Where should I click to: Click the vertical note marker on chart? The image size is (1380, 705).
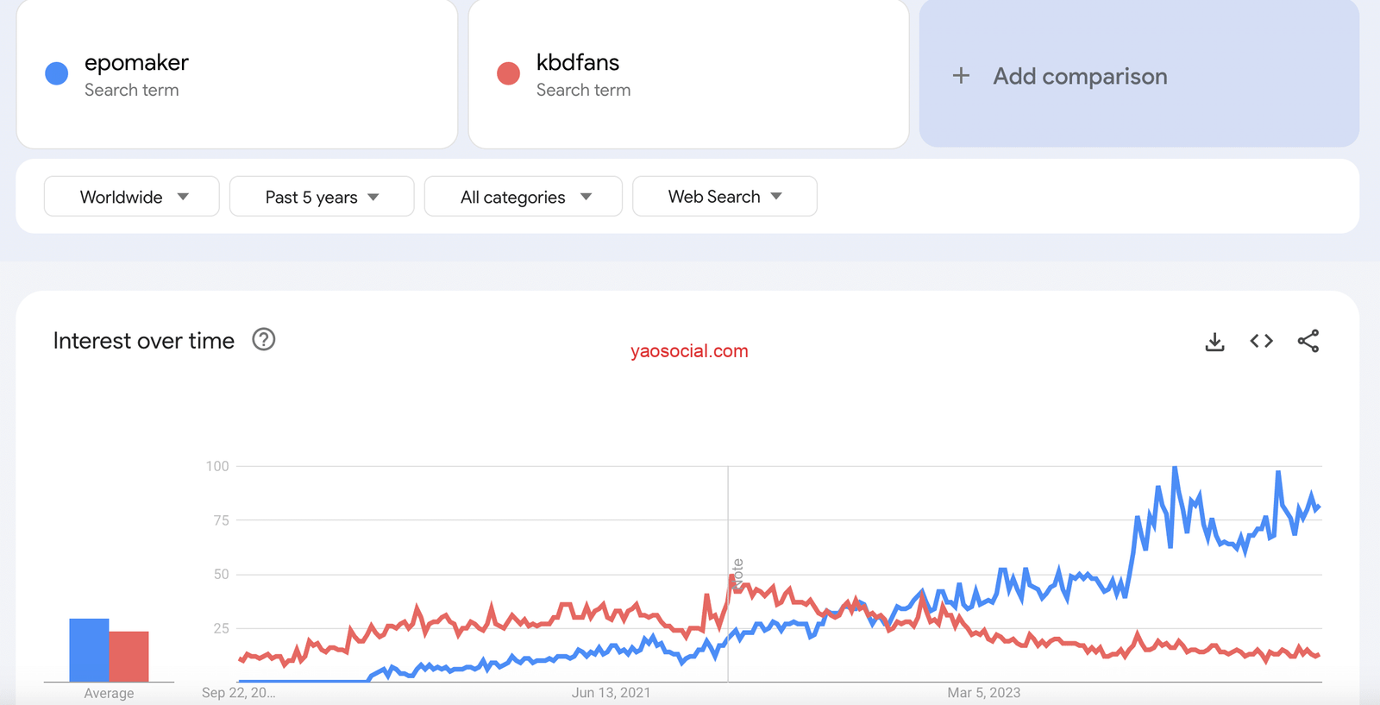[737, 573]
